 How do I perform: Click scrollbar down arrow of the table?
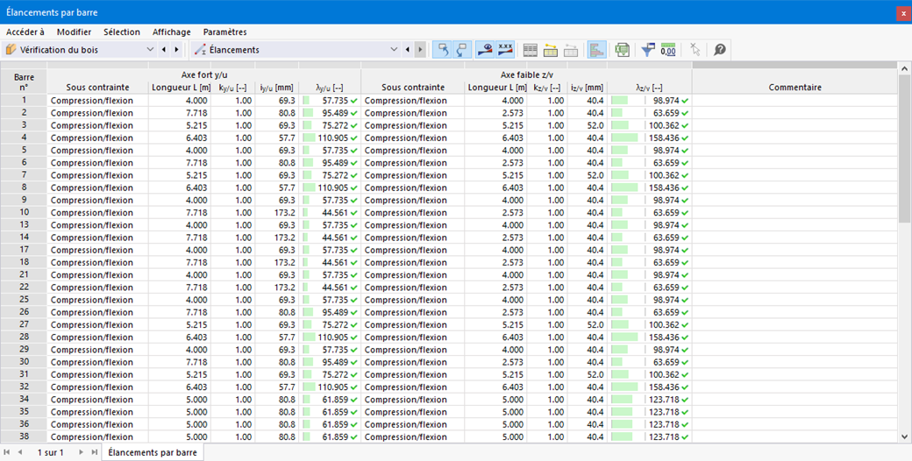coord(904,437)
